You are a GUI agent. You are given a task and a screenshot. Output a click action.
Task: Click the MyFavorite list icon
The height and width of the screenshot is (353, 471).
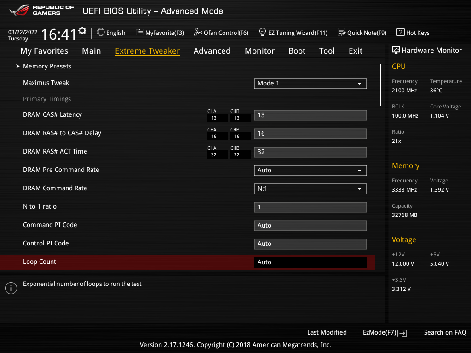(x=140, y=33)
